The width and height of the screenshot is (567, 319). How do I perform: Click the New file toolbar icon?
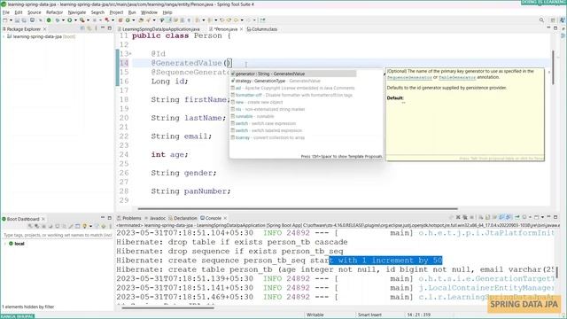(x=5, y=20)
